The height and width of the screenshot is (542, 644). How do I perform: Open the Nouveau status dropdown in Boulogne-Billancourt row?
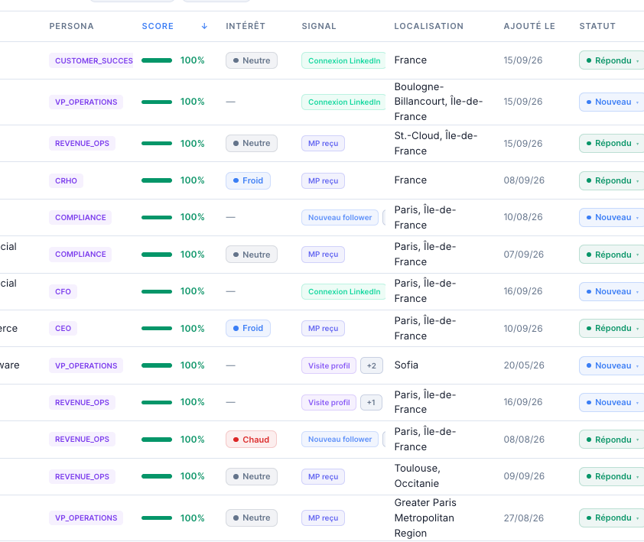tap(612, 102)
